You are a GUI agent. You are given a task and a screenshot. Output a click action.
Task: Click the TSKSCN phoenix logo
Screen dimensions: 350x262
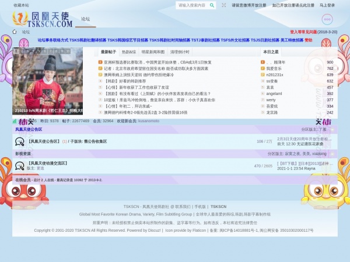43,19
